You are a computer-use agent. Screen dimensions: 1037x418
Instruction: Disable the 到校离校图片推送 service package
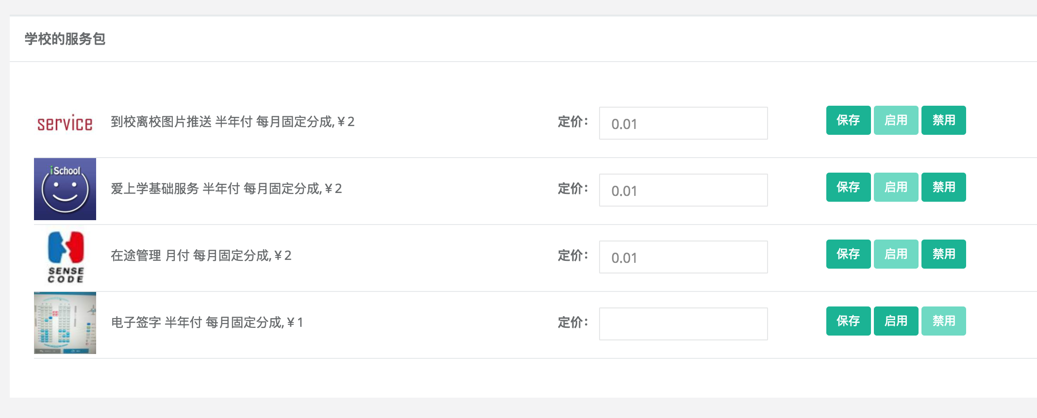943,120
